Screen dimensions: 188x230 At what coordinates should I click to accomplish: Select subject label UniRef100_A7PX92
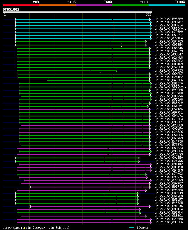click(169, 174)
